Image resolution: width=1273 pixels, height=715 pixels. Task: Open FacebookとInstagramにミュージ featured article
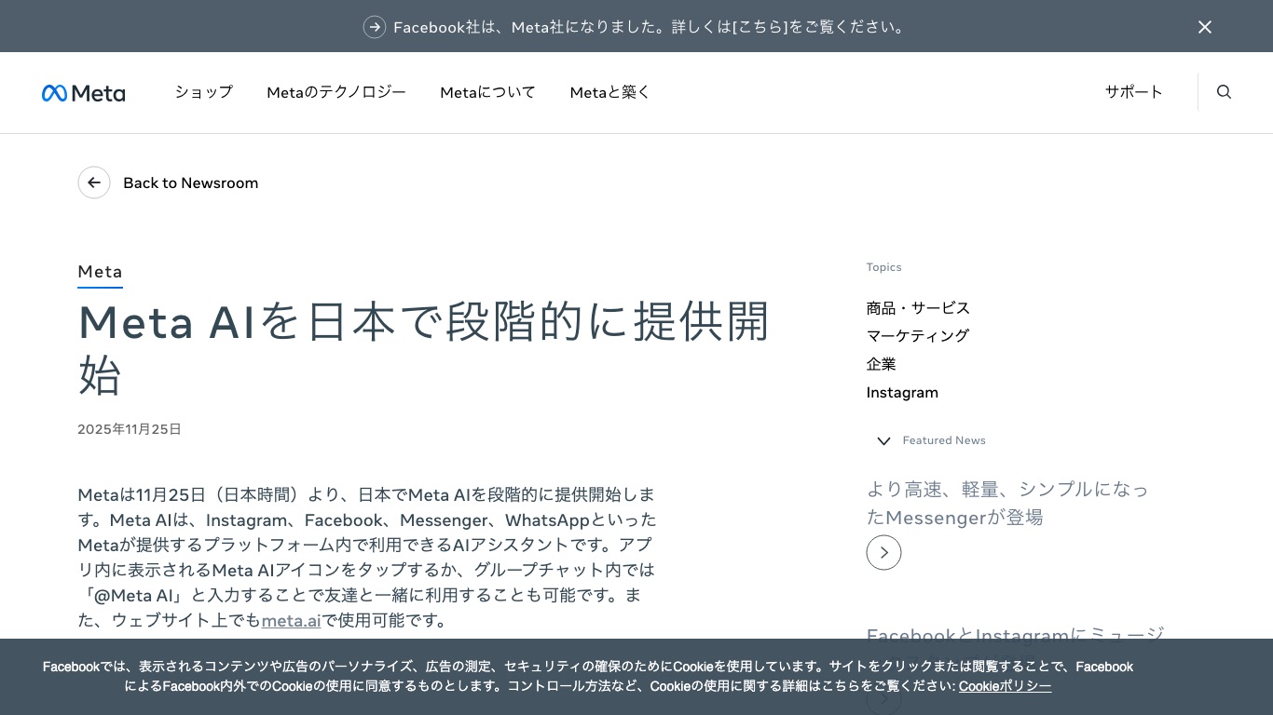tap(1016, 636)
